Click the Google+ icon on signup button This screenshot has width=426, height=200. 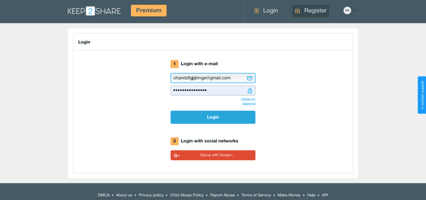(x=177, y=155)
